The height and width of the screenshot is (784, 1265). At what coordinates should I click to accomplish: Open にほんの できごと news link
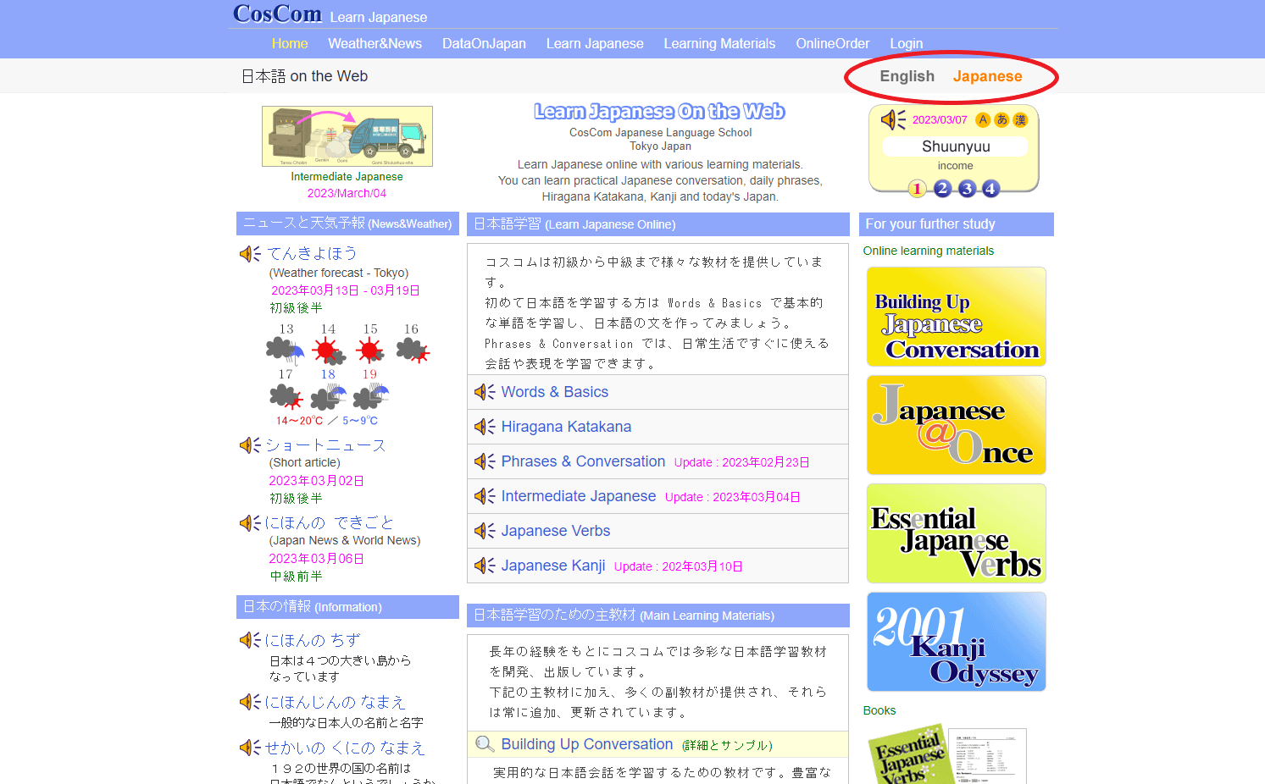(x=329, y=523)
